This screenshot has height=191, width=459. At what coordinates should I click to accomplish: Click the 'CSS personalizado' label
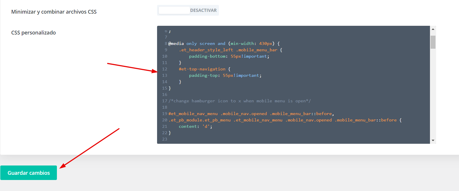[33, 33]
